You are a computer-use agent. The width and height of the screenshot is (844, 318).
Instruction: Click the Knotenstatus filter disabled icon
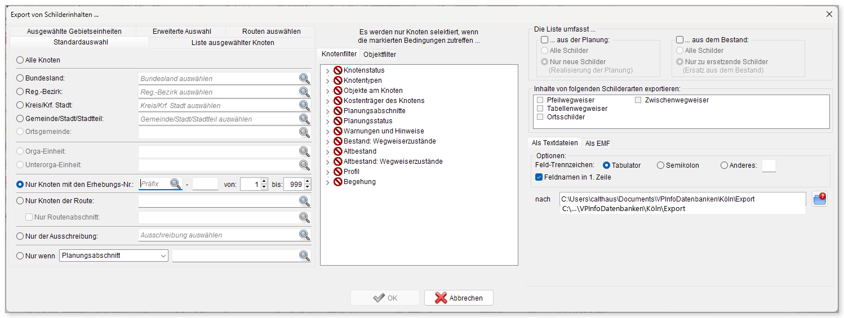pos(338,70)
